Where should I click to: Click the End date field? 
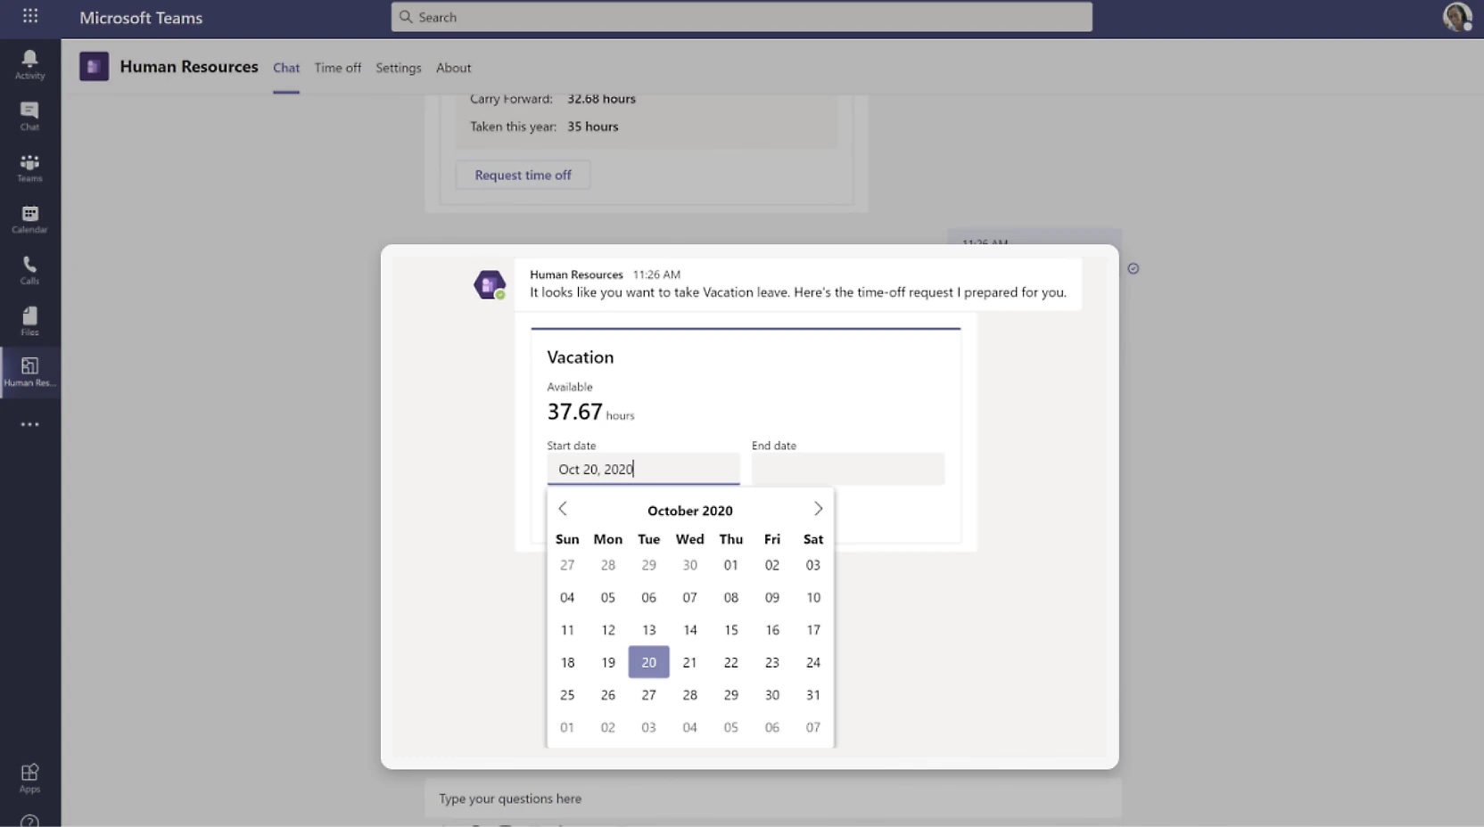pyautogui.click(x=847, y=469)
